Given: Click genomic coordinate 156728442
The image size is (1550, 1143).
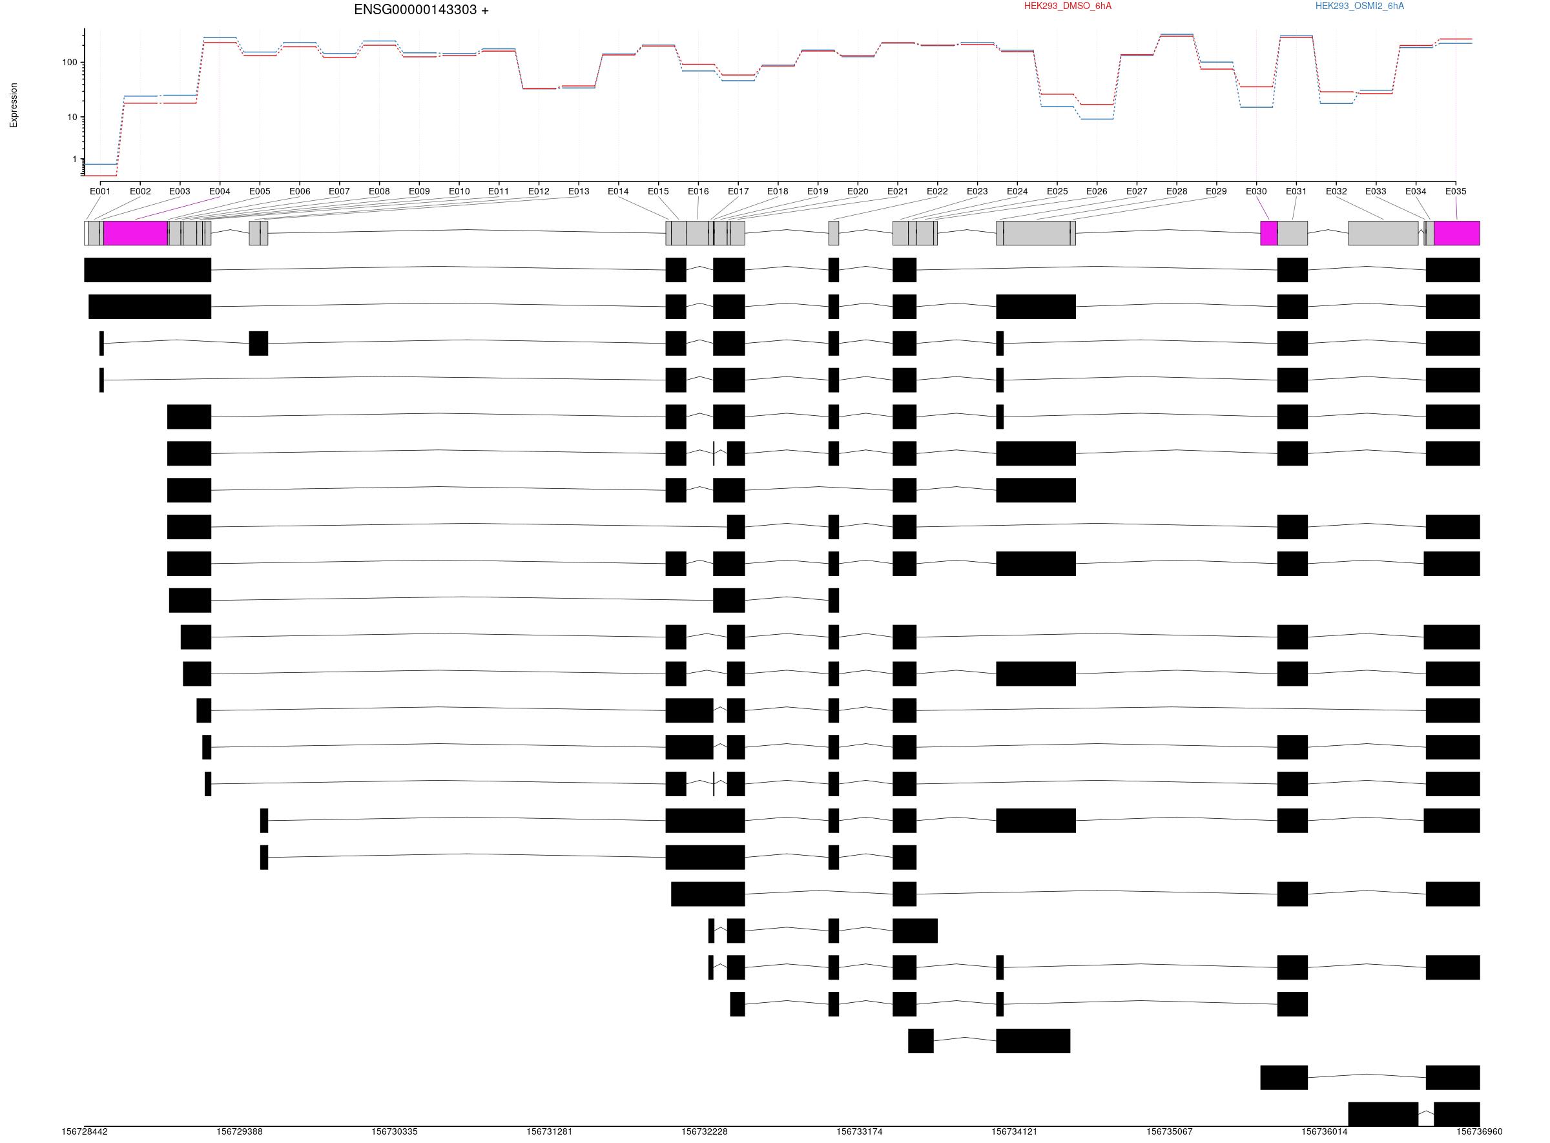Looking at the screenshot, I should (x=85, y=1132).
